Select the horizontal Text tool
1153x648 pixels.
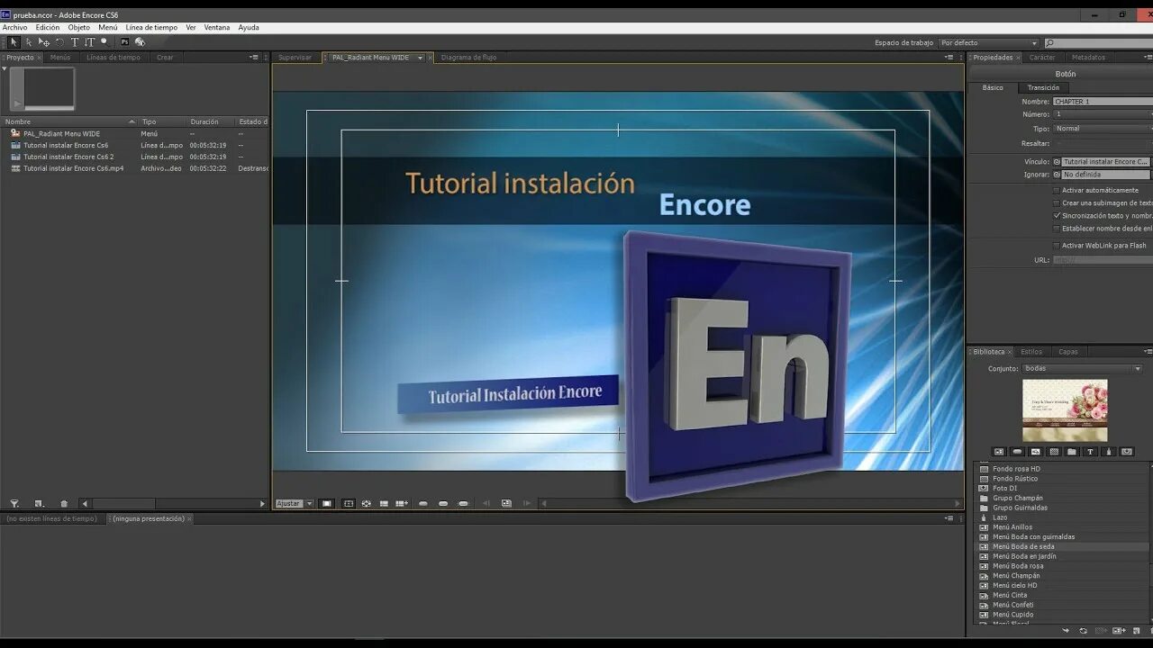pyautogui.click(x=75, y=42)
